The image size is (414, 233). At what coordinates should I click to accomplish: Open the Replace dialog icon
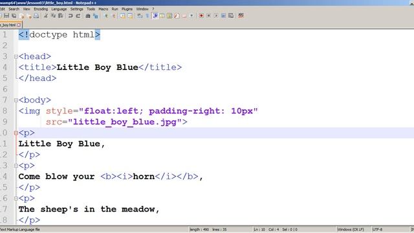coord(96,16)
